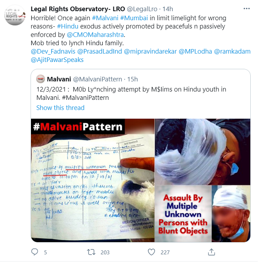Open the @Dev_Fadnavis profile mention

53,51
